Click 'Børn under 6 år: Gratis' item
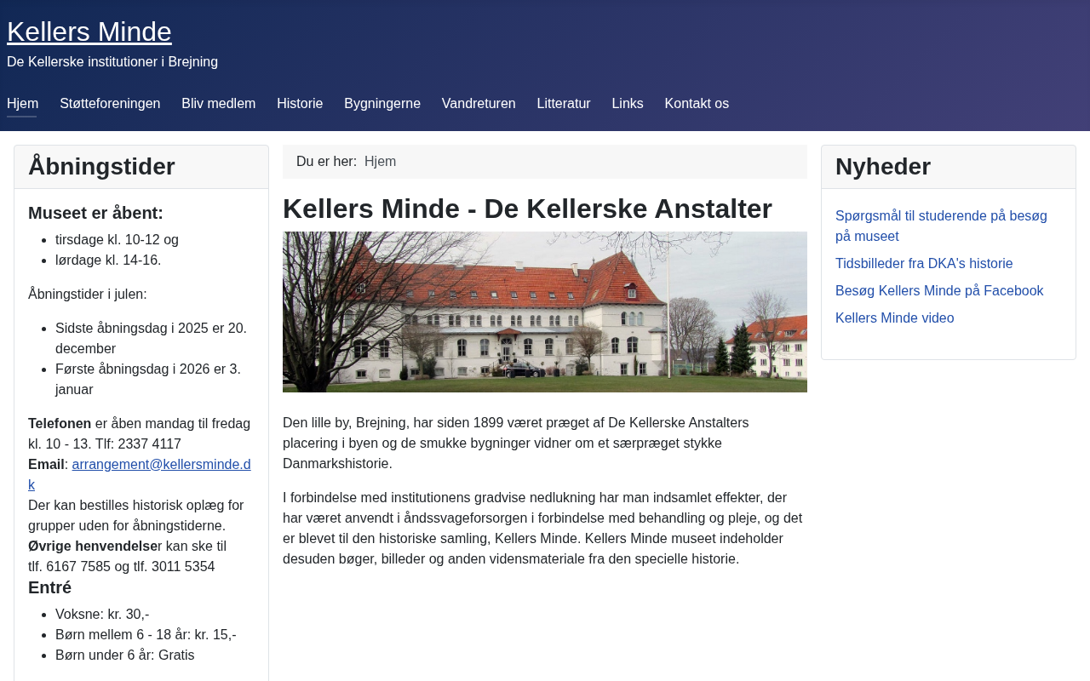1090x681 pixels. (x=124, y=655)
